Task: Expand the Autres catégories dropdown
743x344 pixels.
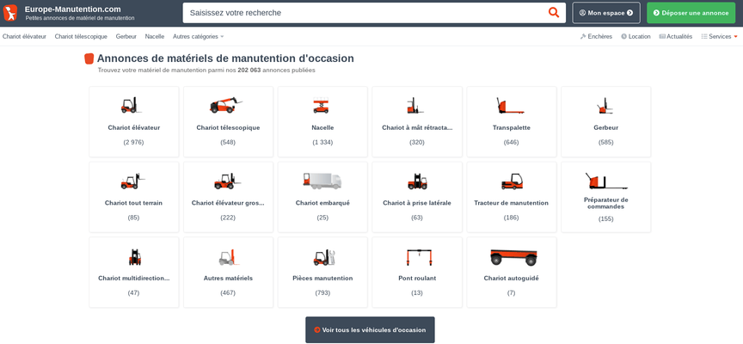Action: tap(198, 37)
